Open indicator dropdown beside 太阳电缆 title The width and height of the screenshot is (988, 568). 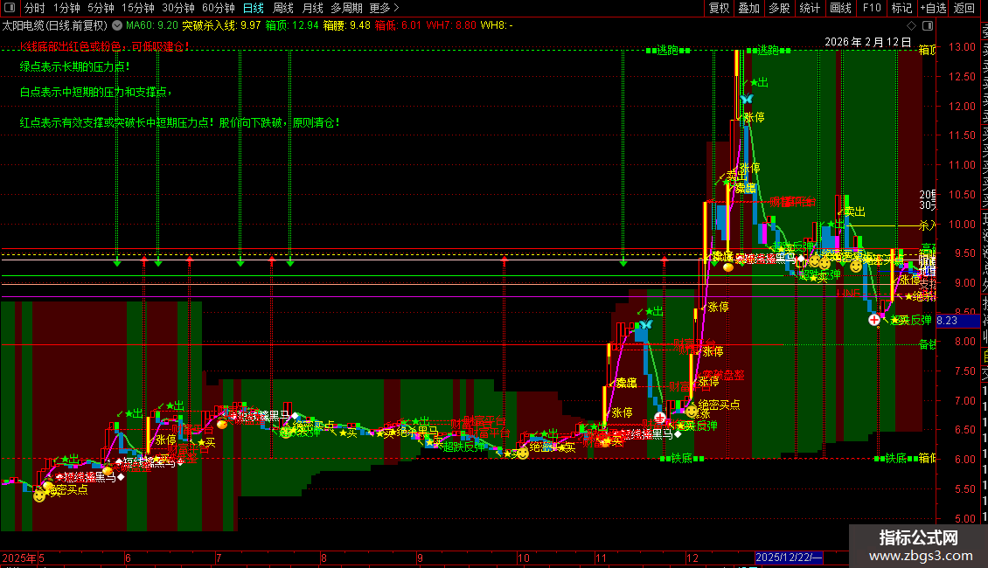[117, 25]
